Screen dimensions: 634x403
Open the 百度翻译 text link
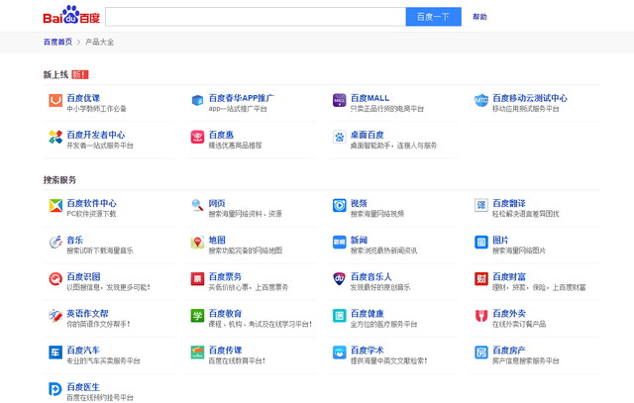(509, 203)
